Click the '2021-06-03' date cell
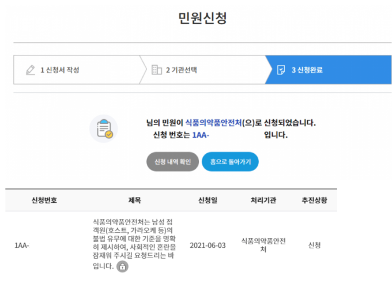Image resolution: width=392 pixels, height=284 pixels. [x=208, y=245]
